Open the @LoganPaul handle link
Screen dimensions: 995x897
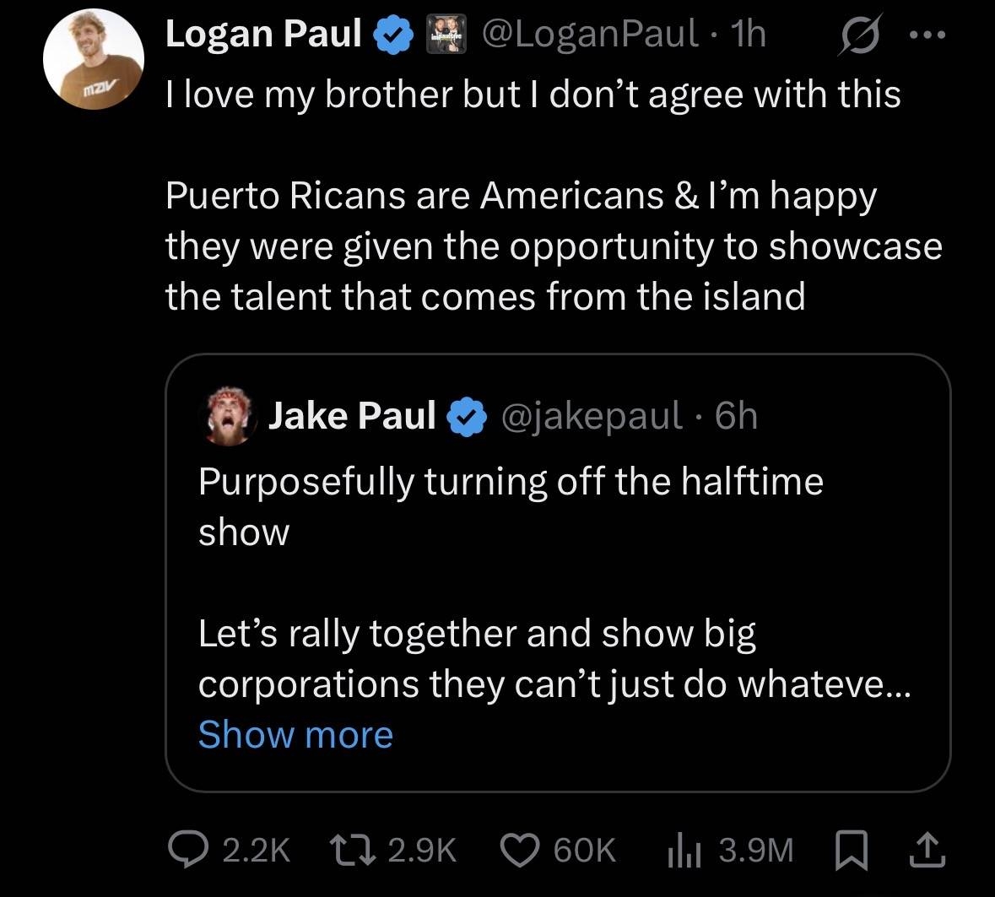pyautogui.click(x=590, y=35)
